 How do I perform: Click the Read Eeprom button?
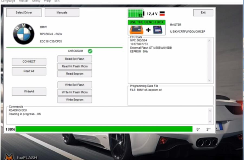(x=75, y=74)
